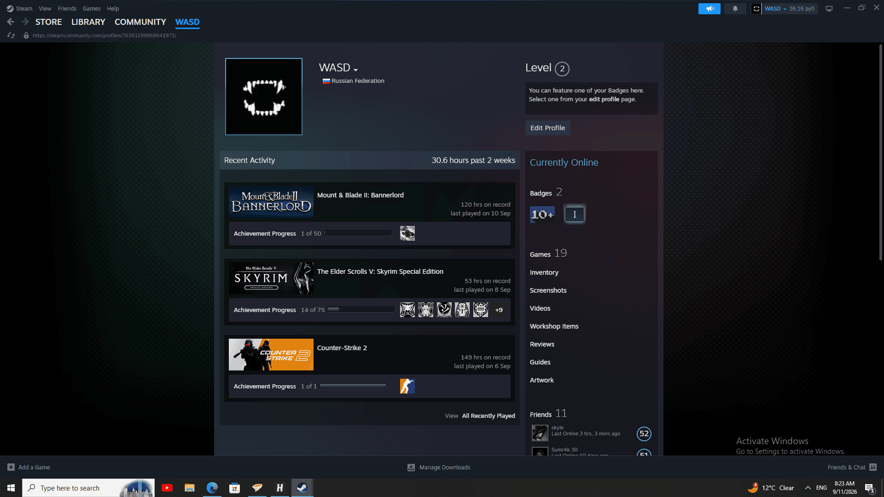Click the Counter-Strike 2 achievement icon

407,386
